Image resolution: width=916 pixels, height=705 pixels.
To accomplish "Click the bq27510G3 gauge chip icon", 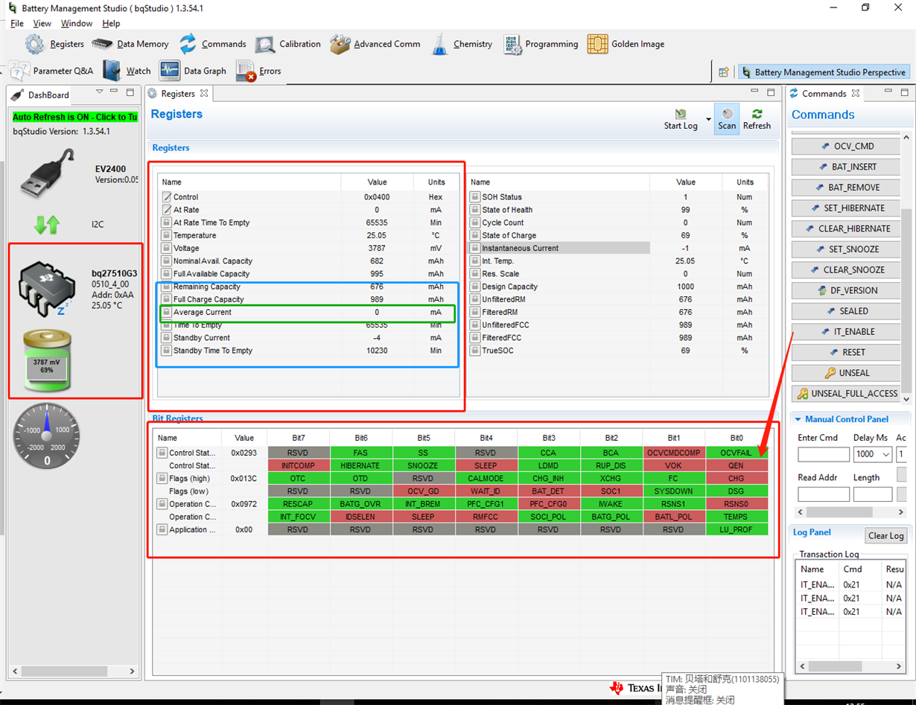I will point(46,289).
